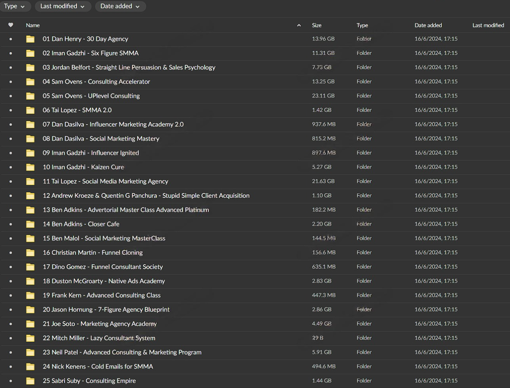Click the Name column sort arrow
This screenshot has width=510, height=388.
click(299, 25)
